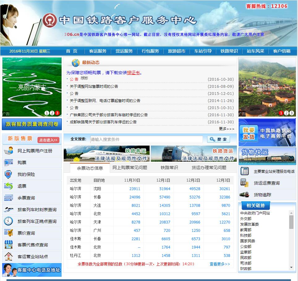Image resolution: width=298 pixels, height=281 pixels.
Task: Open the 更多>>> news link
Action: click(226, 129)
